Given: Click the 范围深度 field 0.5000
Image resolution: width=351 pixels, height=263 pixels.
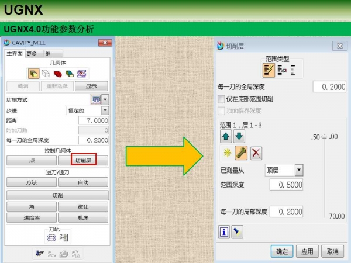Looking at the screenshot, I should click(x=286, y=185).
